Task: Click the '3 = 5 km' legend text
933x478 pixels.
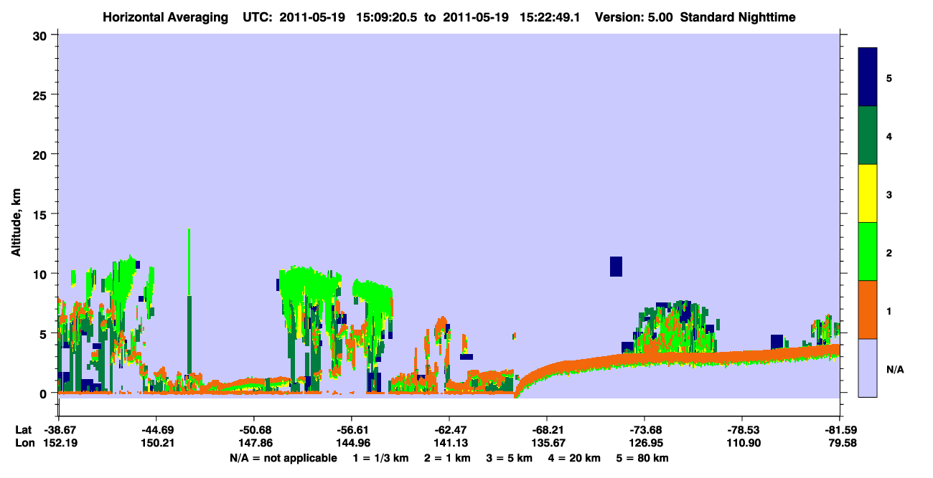Action: click(x=508, y=458)
